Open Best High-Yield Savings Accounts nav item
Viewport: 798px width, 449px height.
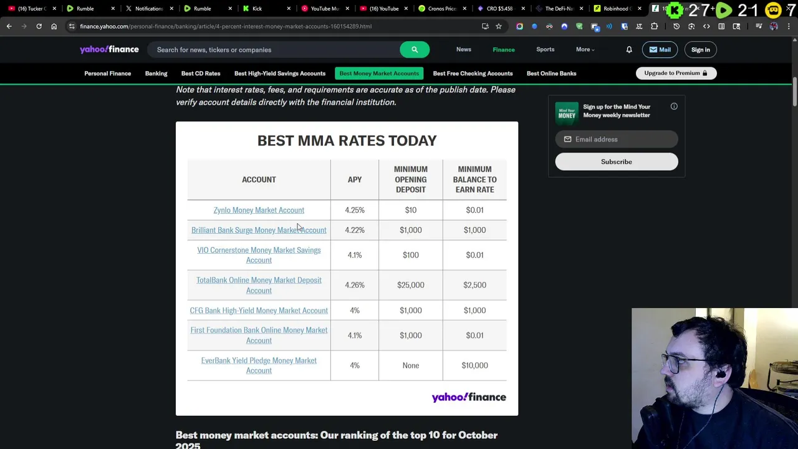click(x=280, y=74)
